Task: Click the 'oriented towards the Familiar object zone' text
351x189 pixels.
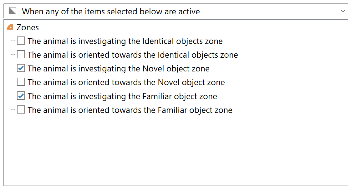Action: [130, 110]
